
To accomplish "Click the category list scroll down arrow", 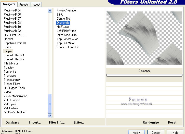I will point(50,116).
